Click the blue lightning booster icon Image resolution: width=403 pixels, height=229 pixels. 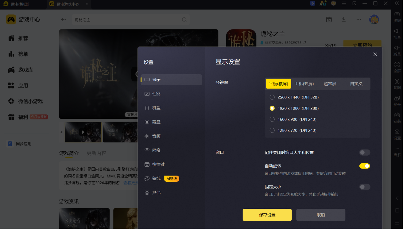(x=312, y=3)
